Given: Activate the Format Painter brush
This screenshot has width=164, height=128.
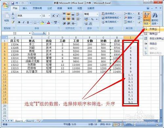Looking at the screenshot, I should click(x=13, y=22).
